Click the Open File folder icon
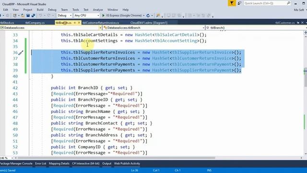The image size is (307, 173). pyautogui.click(x=23, y=15)
